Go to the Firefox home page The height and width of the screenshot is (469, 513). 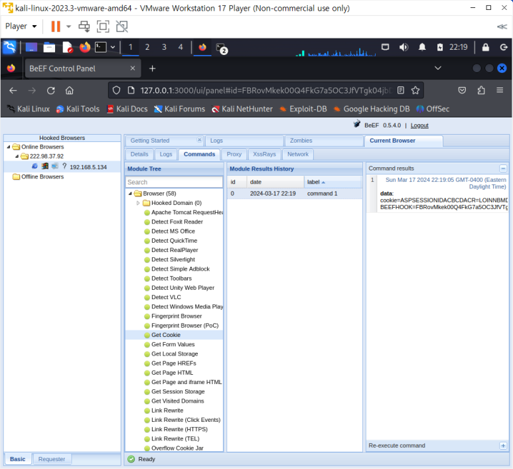pos(70,90)
